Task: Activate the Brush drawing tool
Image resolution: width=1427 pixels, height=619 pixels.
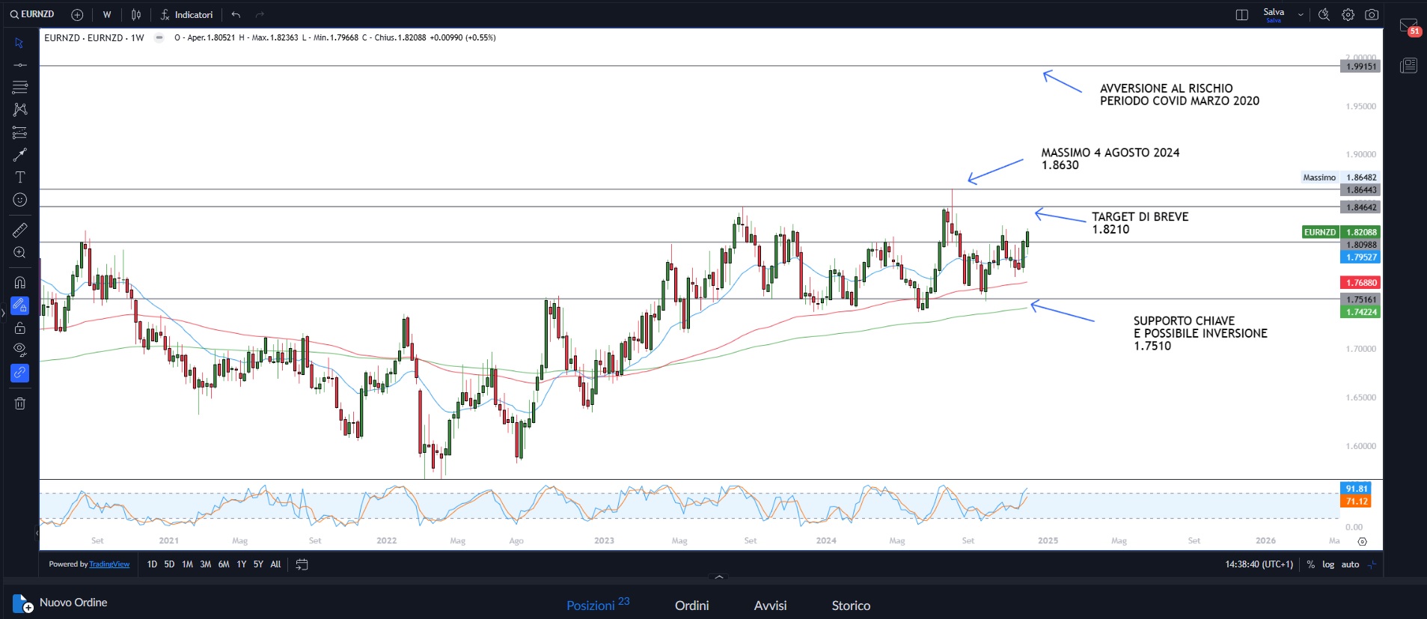Action: (x=20, y=155)
